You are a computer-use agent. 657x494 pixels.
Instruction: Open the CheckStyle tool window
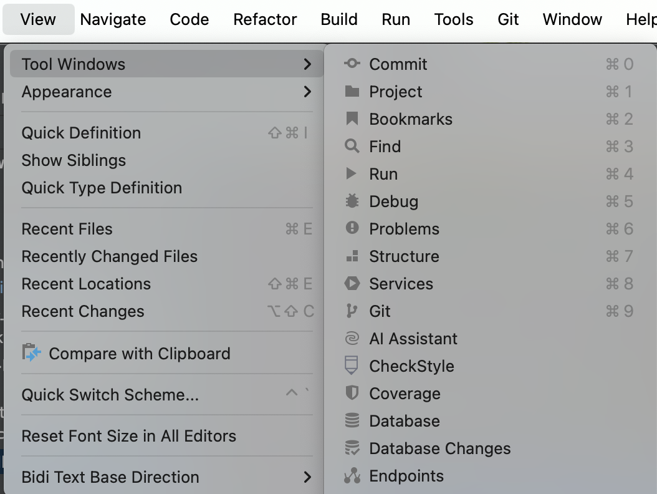click(411, 366)
